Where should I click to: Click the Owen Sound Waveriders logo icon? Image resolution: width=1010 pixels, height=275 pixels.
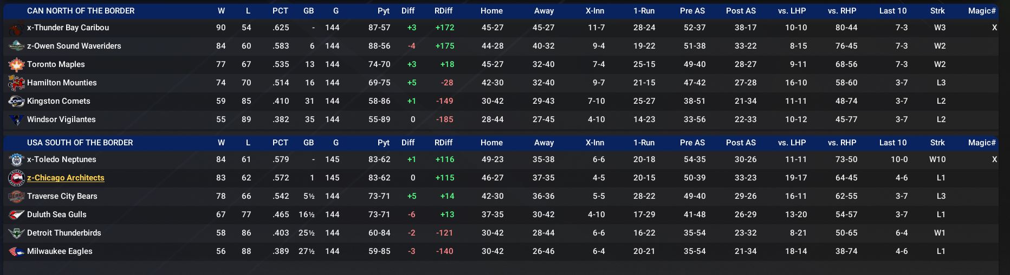coord(16,46)
